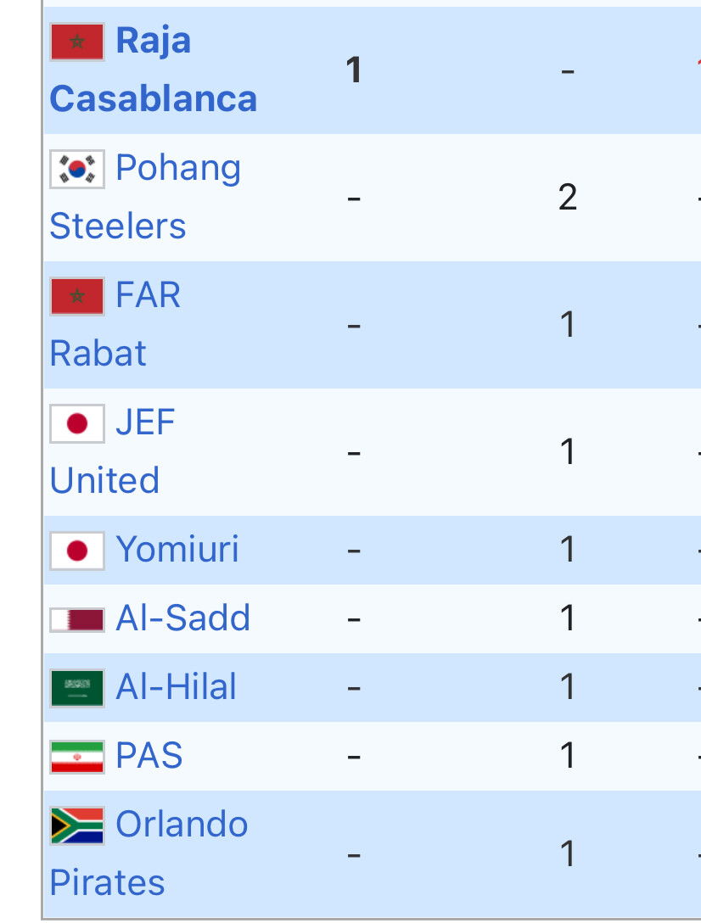Viewport: 701px width, 923px height.
Task: Click the Qatar flag icon
Action: [77, 620]
